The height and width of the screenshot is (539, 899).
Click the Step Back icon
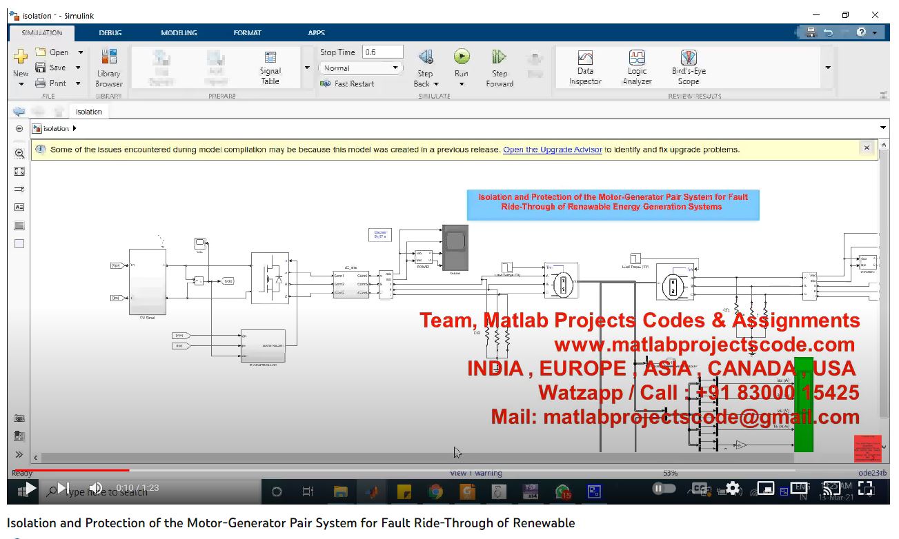(x=426, y=57)
